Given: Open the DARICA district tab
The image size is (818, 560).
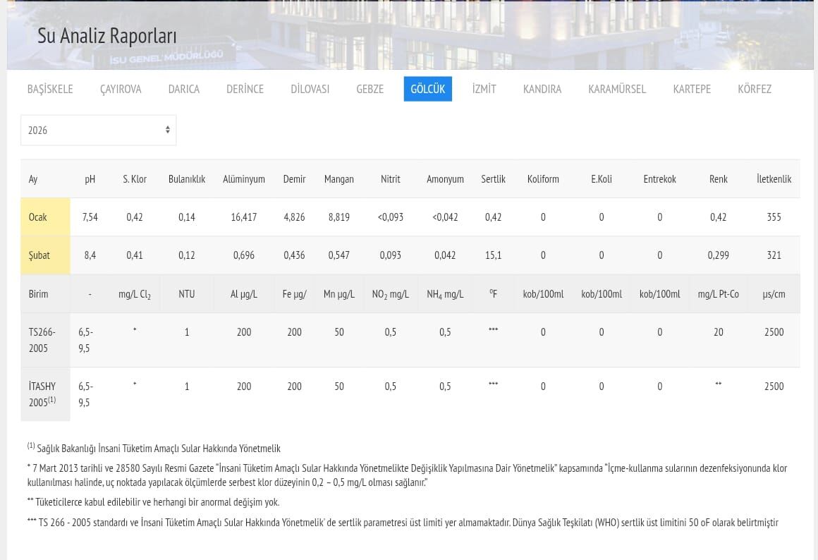Looking at the screenshot, I should pyautogui.click(x=183, y=89).
